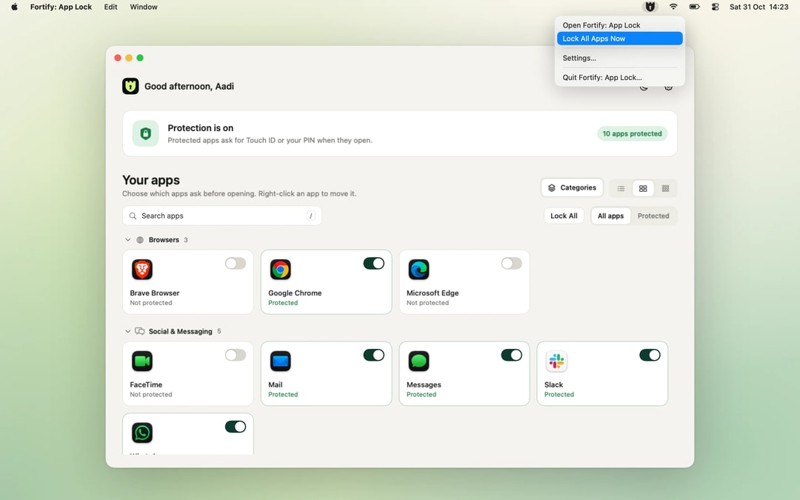Click the date and time in menu bar
800x500 pixels.
tap(759, 7)
